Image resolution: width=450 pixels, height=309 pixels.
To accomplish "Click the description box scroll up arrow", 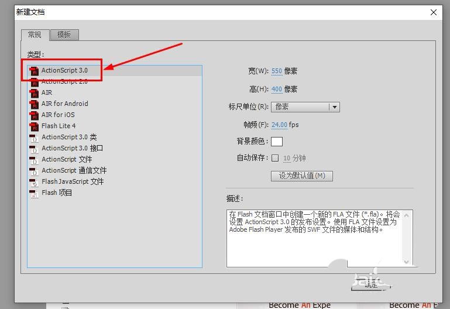I will point(406,215).
